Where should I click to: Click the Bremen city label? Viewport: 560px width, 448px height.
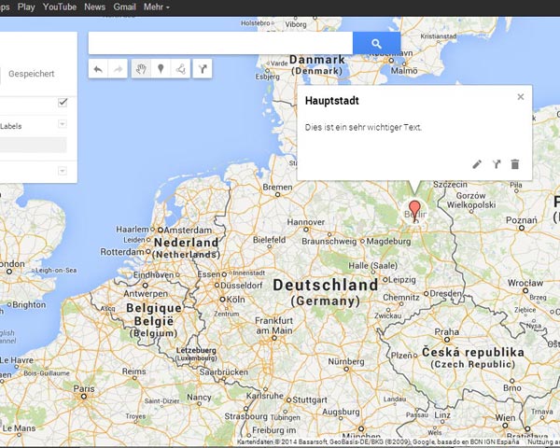click(x=277, y=188)
